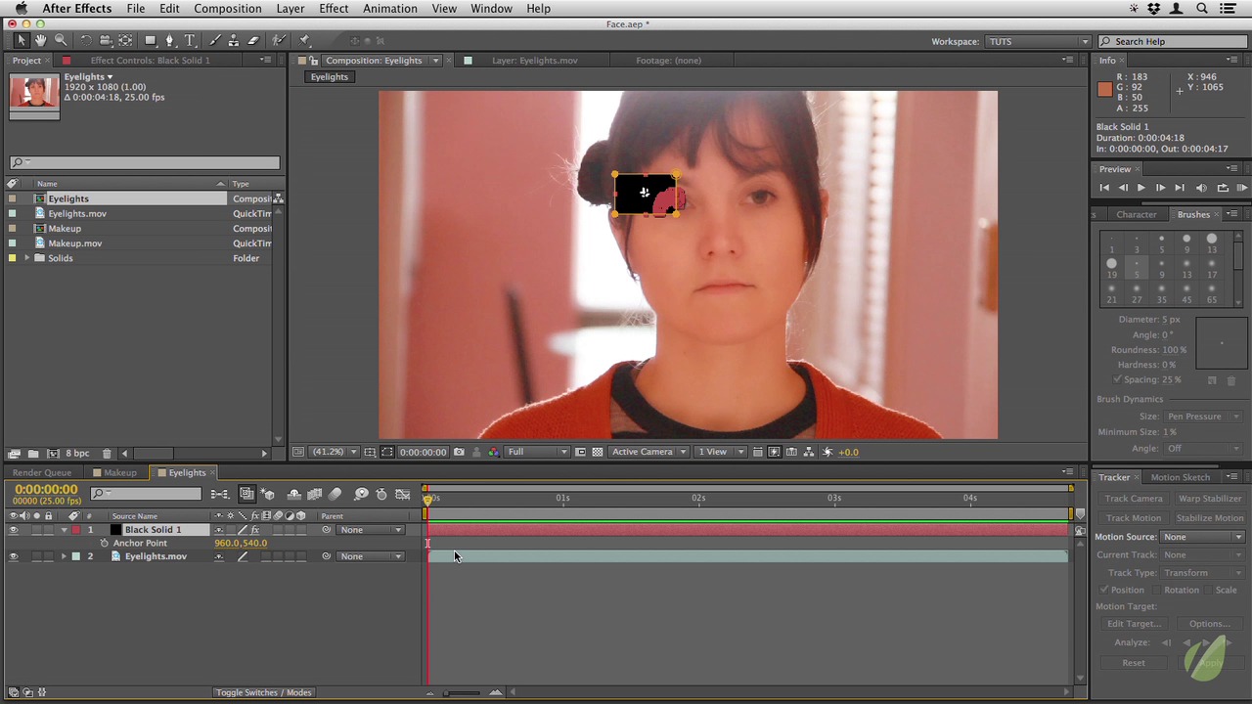Click the Reset Exposure icon

pyautogui.click(x=827, y=452)
